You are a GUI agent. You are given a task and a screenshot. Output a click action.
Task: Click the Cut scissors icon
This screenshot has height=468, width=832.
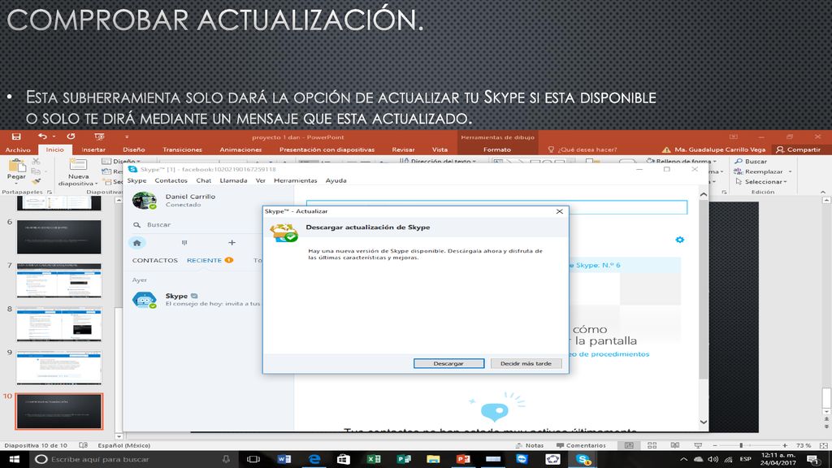(x=36, y=162)
